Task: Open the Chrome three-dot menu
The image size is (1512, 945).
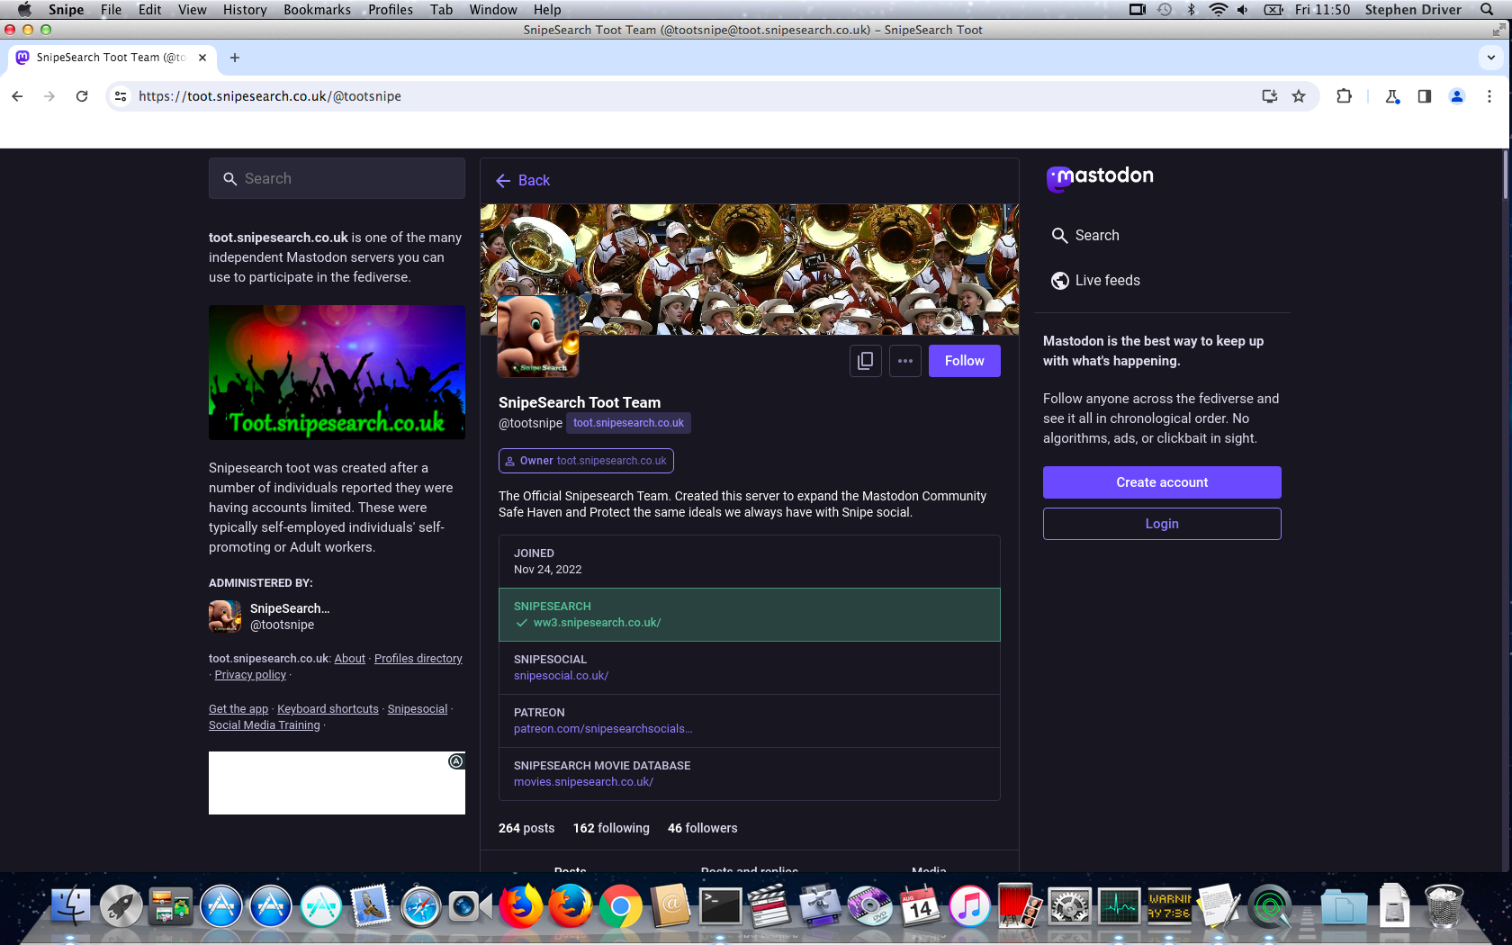Action: tap(1489, 96)
